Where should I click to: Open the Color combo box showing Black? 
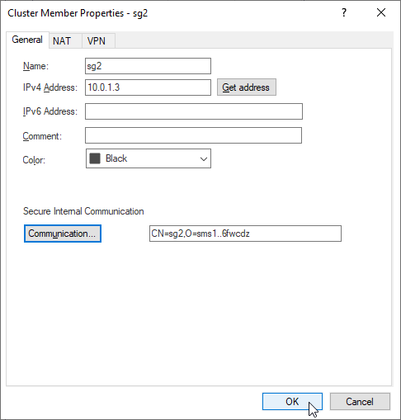(x=149, y=158)
